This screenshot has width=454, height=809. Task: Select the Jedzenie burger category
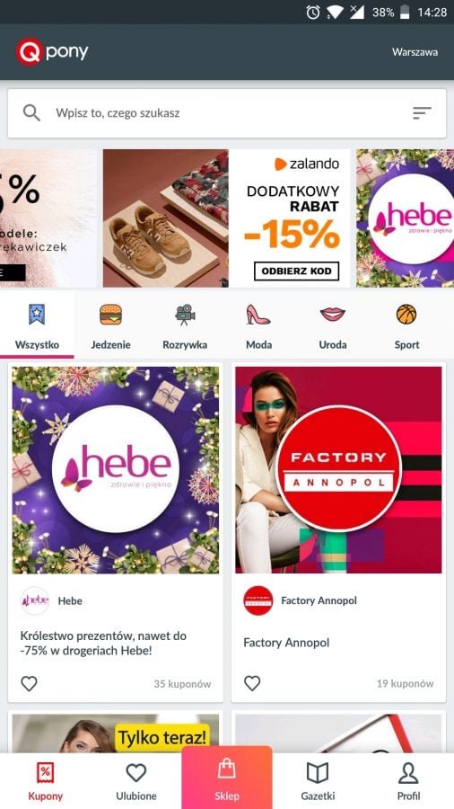click(x=110, y=326)
